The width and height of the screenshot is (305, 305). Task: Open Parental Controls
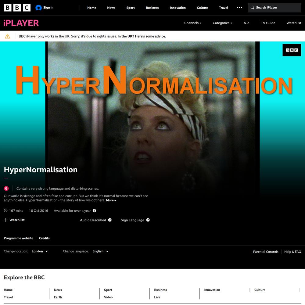266,252
